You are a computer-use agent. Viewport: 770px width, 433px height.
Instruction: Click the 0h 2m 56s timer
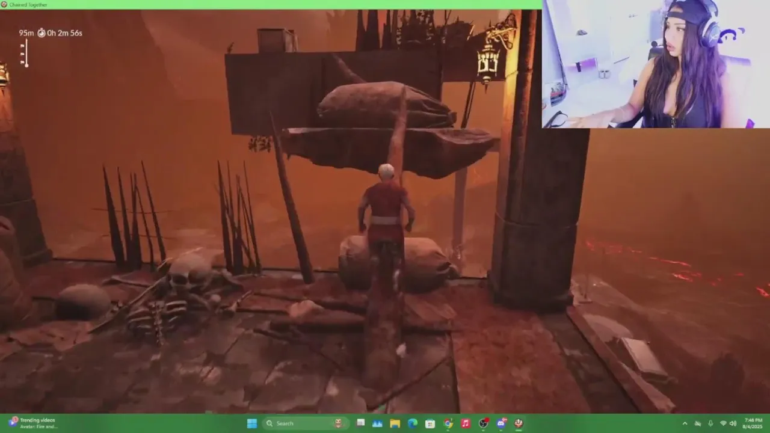pos(65,33)
